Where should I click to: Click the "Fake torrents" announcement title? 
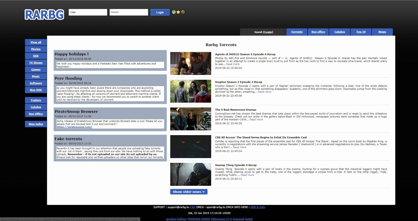68,139
